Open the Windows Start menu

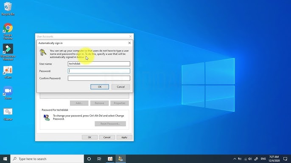click(x=5, y=159)
